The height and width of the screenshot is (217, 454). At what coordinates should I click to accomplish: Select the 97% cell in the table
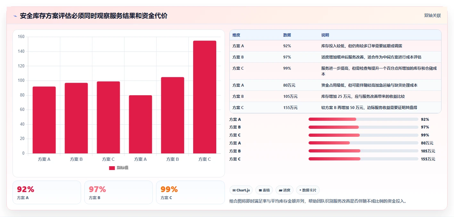287,57
